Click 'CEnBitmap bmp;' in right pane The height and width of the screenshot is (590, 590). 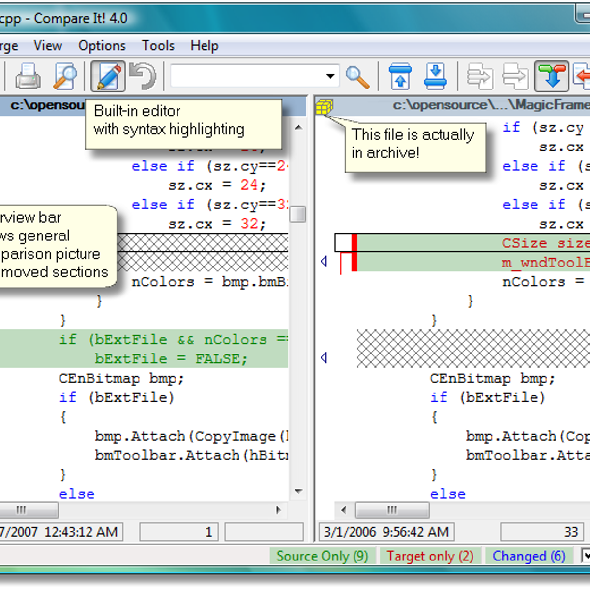point(493,378)
